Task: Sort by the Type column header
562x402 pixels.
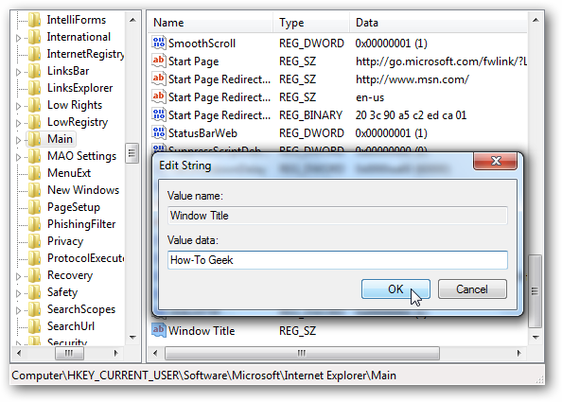Action: pos(311,22)
